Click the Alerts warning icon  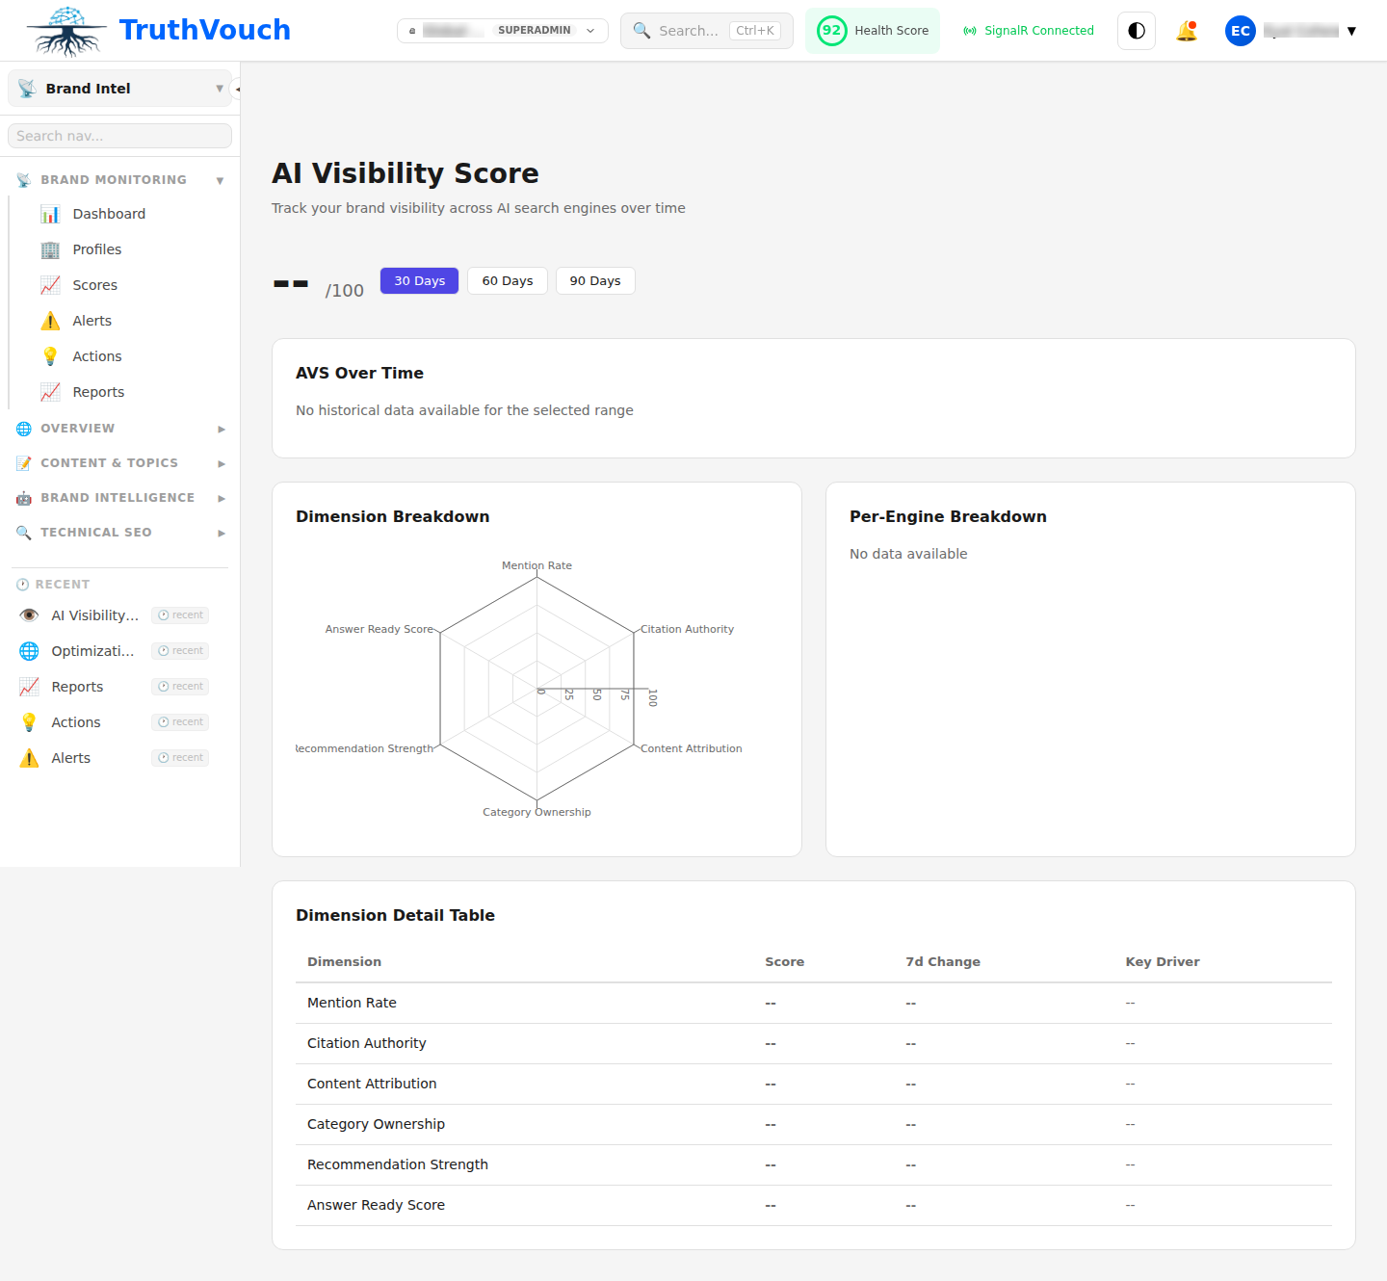(49, 320)
